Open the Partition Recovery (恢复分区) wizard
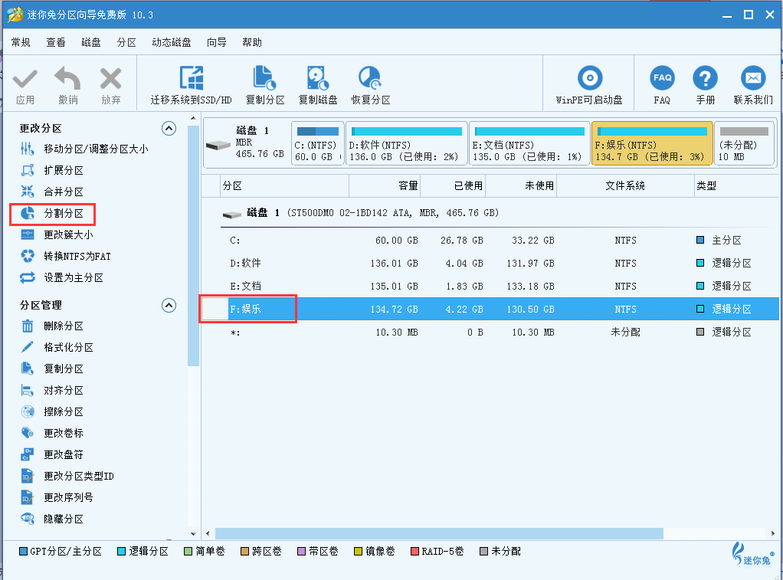 [x=371, y=85]
